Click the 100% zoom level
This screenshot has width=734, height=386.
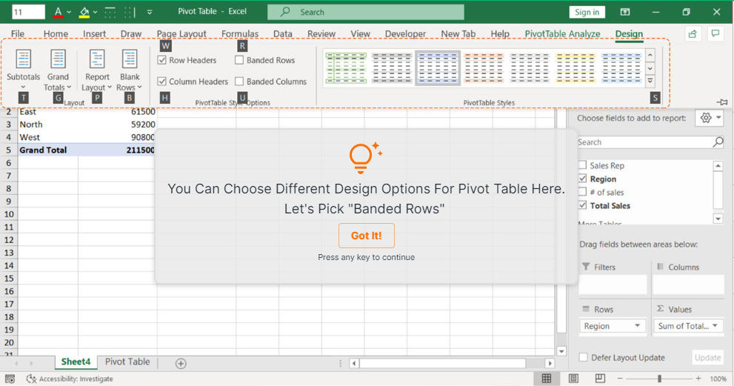pos(718,379)
